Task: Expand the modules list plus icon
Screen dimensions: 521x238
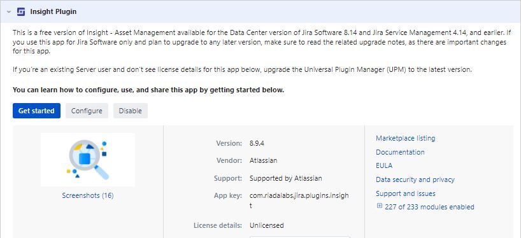Action: pos(380,206)
